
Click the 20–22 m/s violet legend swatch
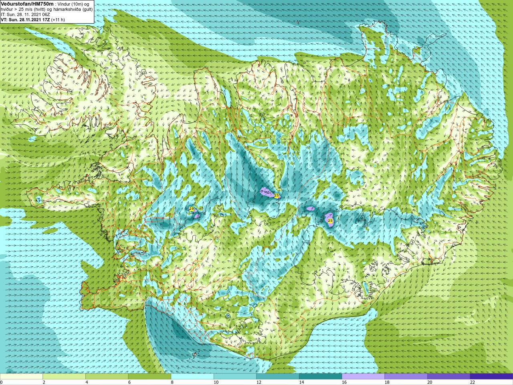pyautogui.click(x=449, y=377)
